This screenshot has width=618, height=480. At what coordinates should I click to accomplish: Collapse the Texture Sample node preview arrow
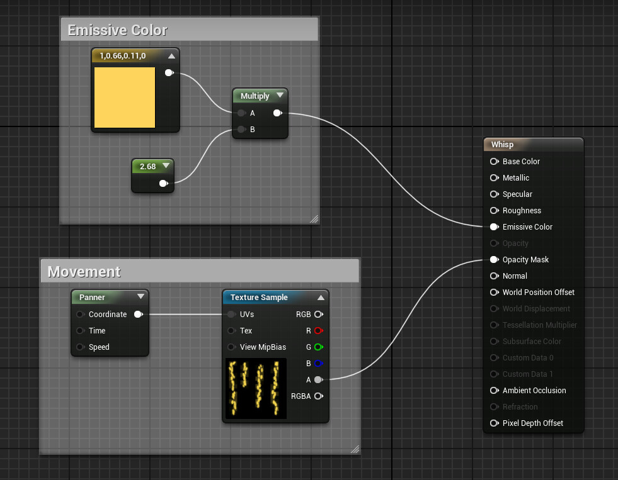[x=320, y=298]
